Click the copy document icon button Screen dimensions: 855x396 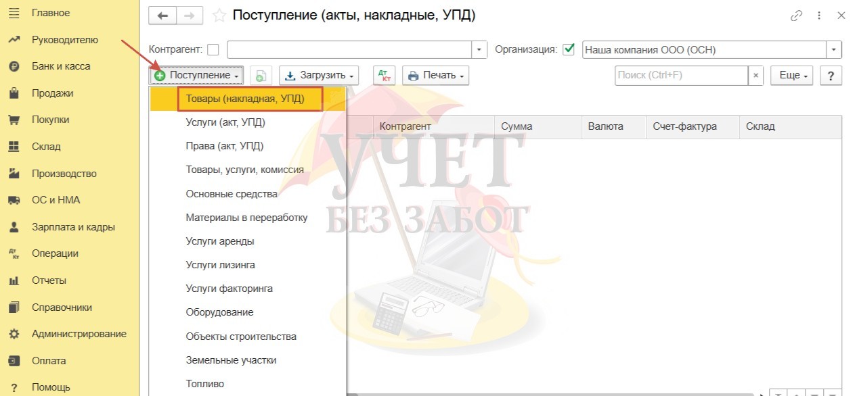pos(261,75)
